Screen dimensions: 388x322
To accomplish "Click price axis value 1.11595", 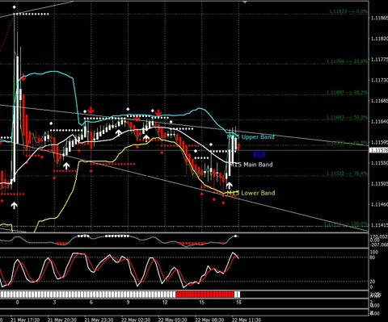I will point(379,142).
